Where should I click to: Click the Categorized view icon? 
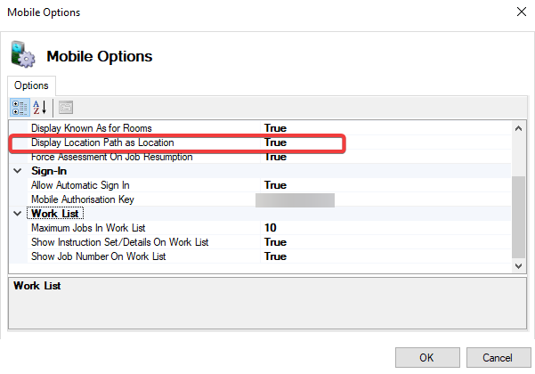coord(19,108)
